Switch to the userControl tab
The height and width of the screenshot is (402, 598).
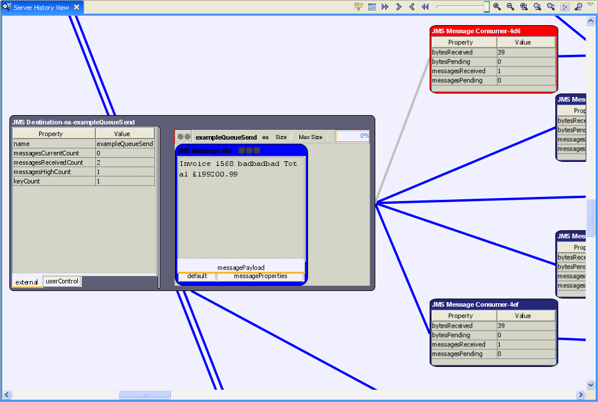62,282
